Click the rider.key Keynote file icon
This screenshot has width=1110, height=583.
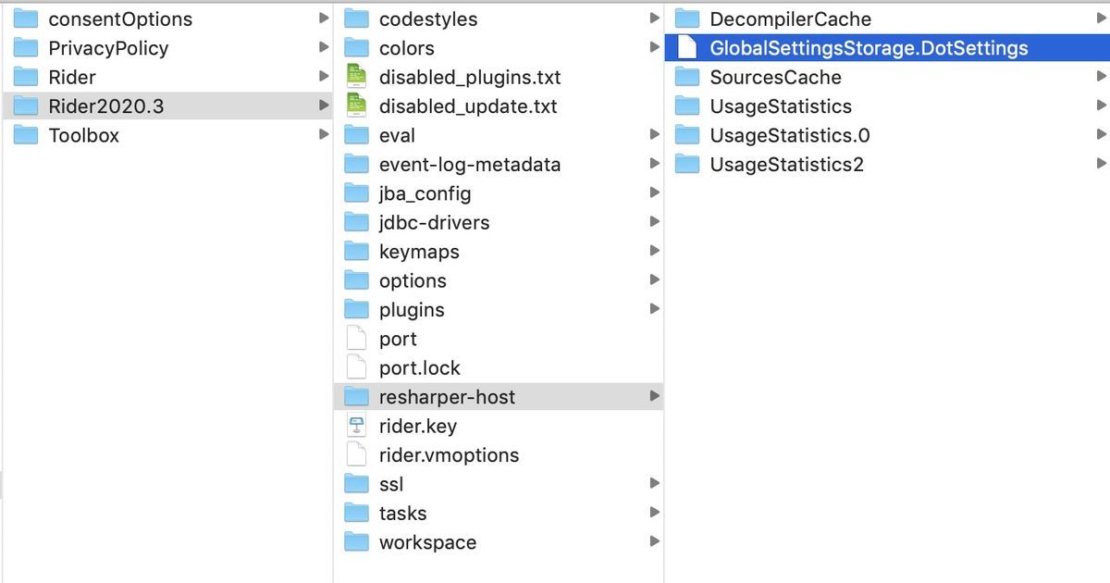tap(356, 426)
